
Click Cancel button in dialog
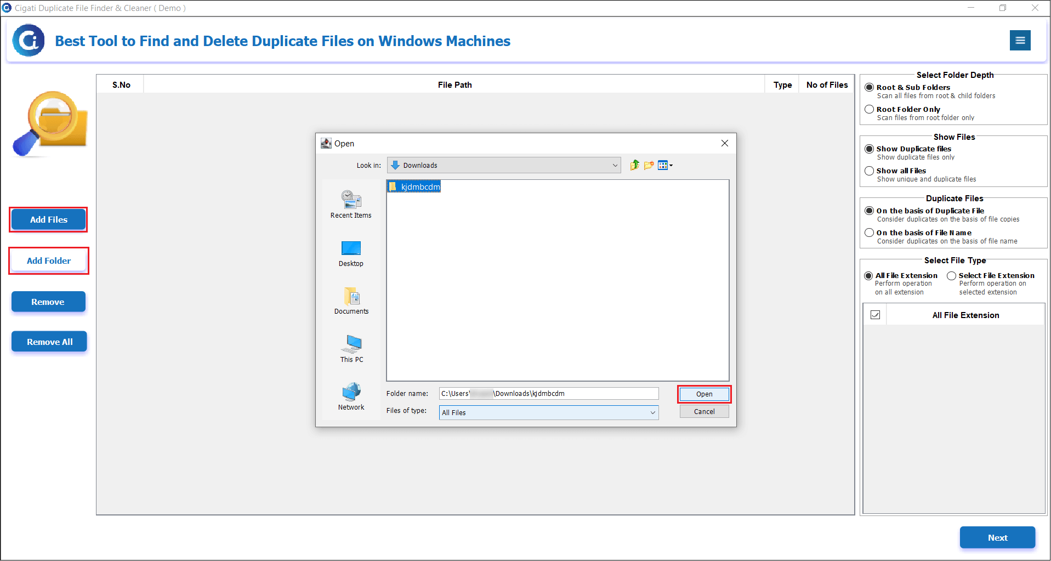coord(704,411)
